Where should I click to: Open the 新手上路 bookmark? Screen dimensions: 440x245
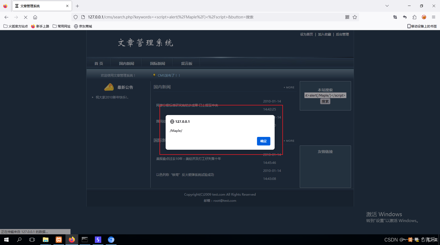40,26
